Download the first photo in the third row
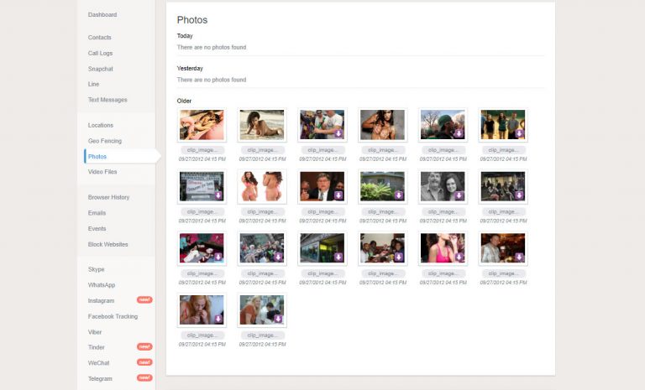This screenshot has width=645, height=390. pos(218,257)
